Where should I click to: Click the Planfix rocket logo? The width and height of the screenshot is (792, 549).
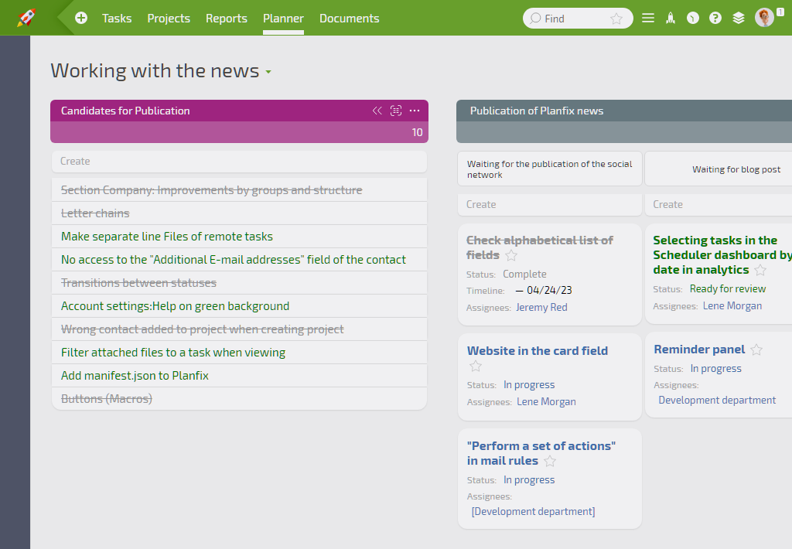click(x=26, y=18)
